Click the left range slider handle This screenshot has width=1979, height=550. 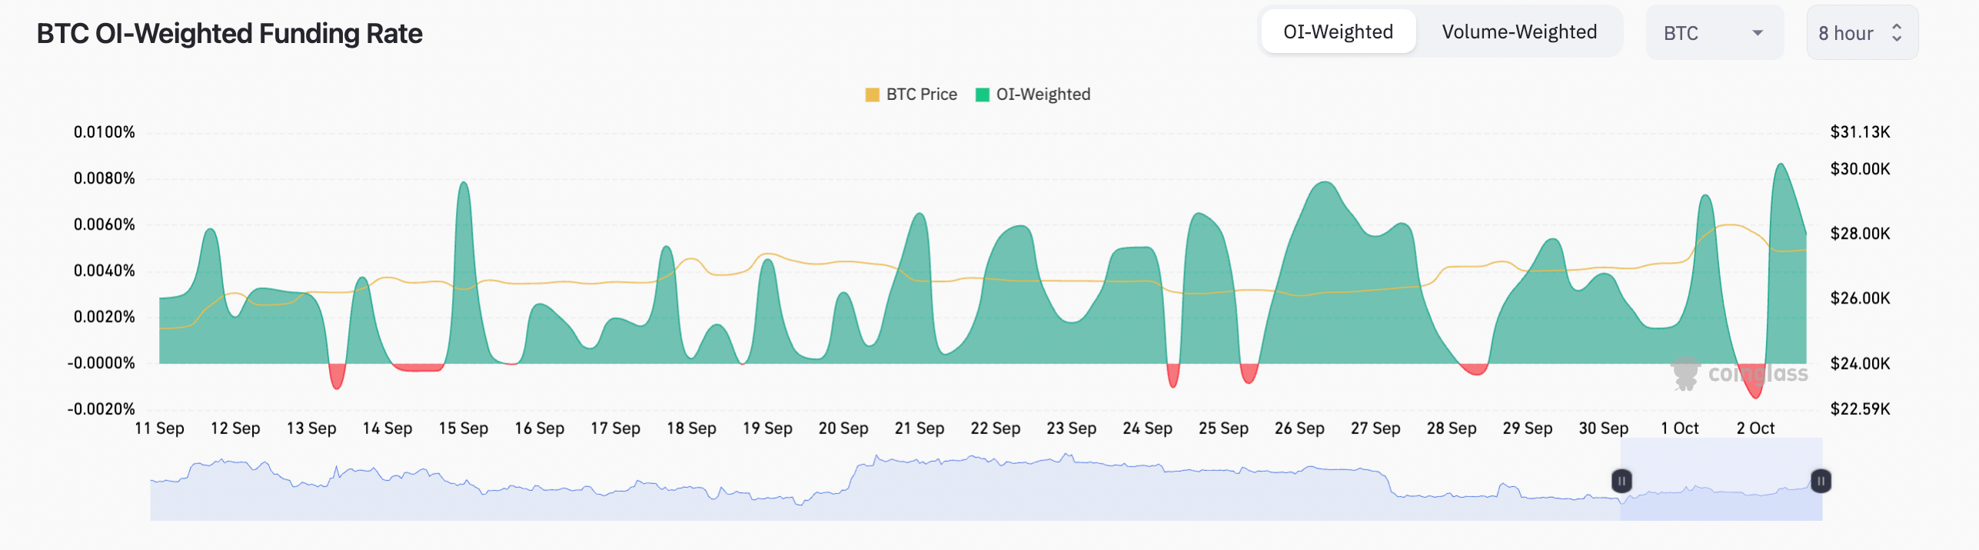pos(1621,481)
